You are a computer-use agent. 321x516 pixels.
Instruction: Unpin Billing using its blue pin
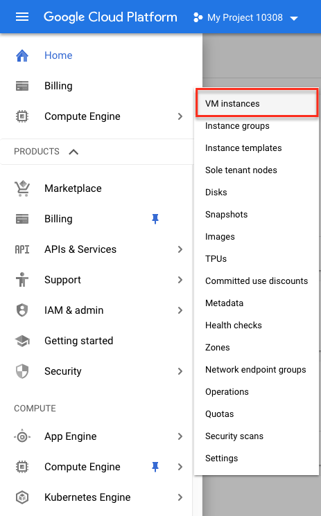pos(155,219)
